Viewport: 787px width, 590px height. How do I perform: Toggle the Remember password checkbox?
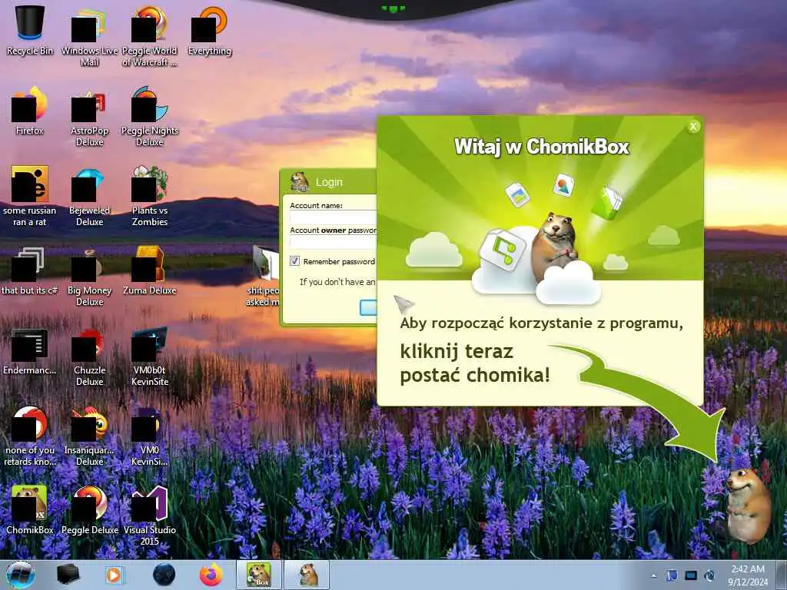pyautogui.click(x=294, y=261)
